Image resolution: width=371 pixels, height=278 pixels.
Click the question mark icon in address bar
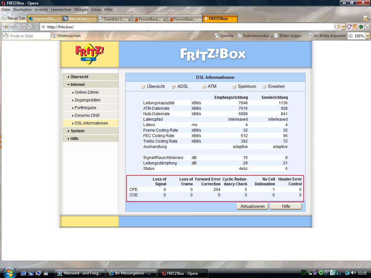click(x=338, y=27)
